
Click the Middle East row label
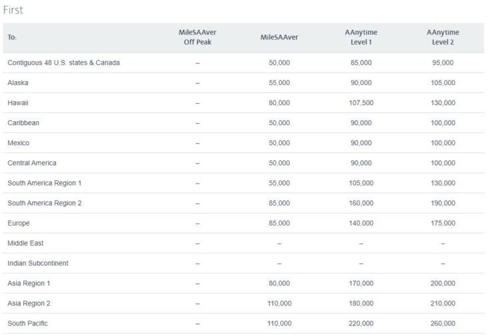tap(25, 243)
